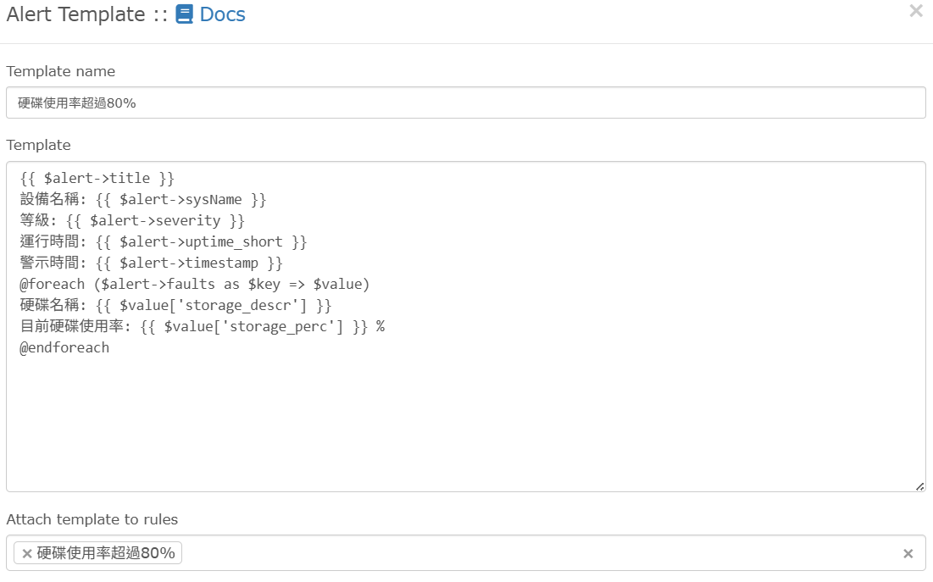Image resolution: width=933 pixels, height=582 pixels.
Task: Select the 硬碟使用率超過80% tag in rules field
Action: (106, 553)
